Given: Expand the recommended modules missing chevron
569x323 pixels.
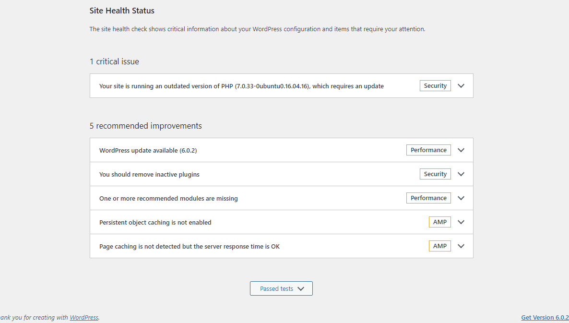Looking at the screenshot, I should click(x=461, y=198).
